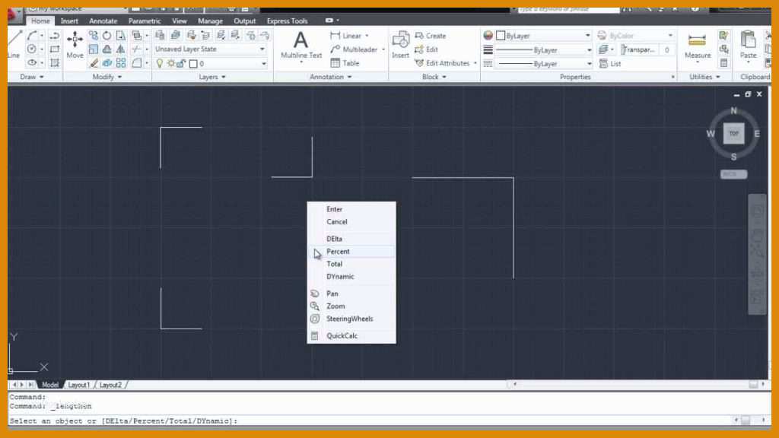Activate the Array tool
The image size is (779, 438).
tap(121, 63)
